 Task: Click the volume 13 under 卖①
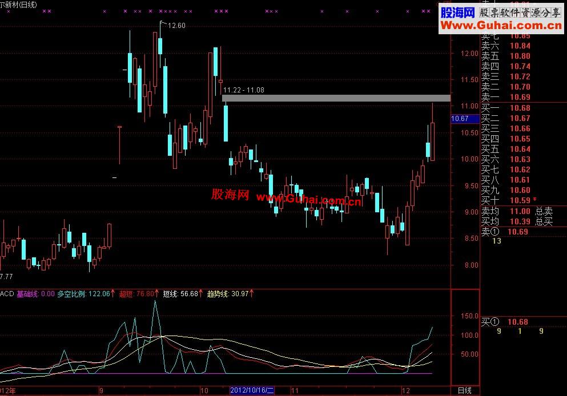point(497,241)
